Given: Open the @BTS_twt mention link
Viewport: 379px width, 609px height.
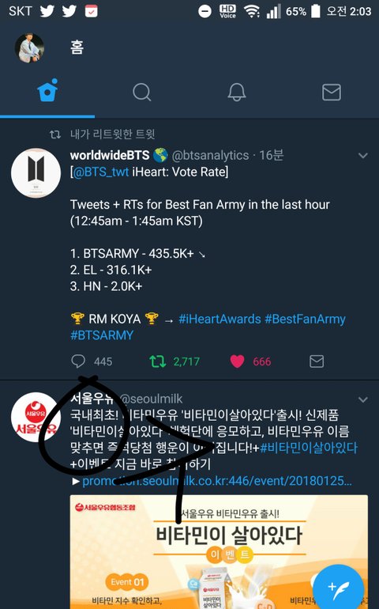Looking at the screenshot, I should tap(101, 172).
